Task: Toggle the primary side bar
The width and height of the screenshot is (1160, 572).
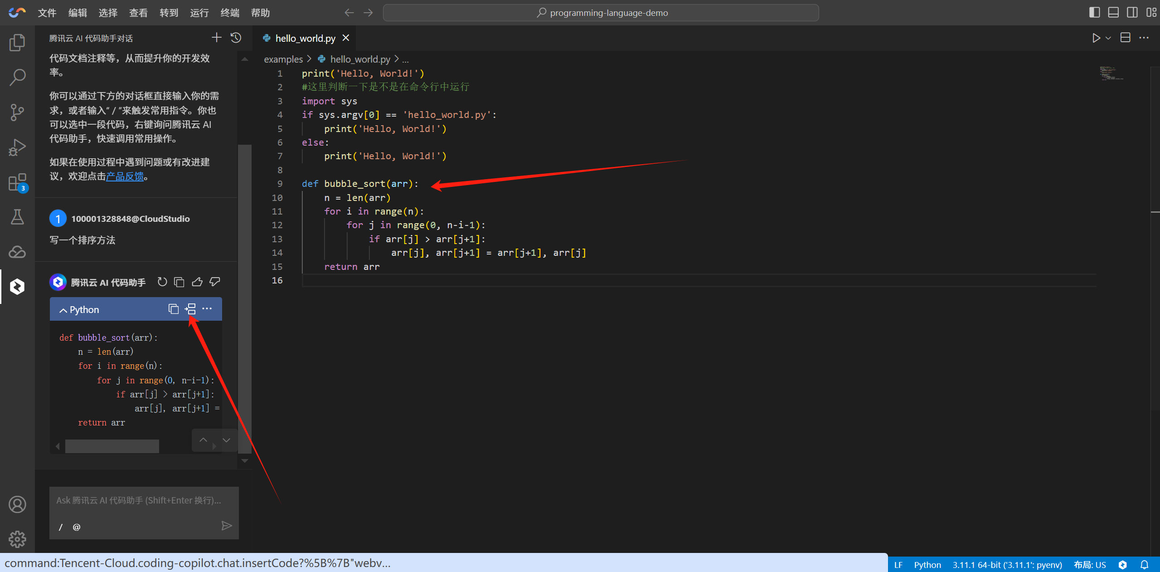Action: [1095, 12]
